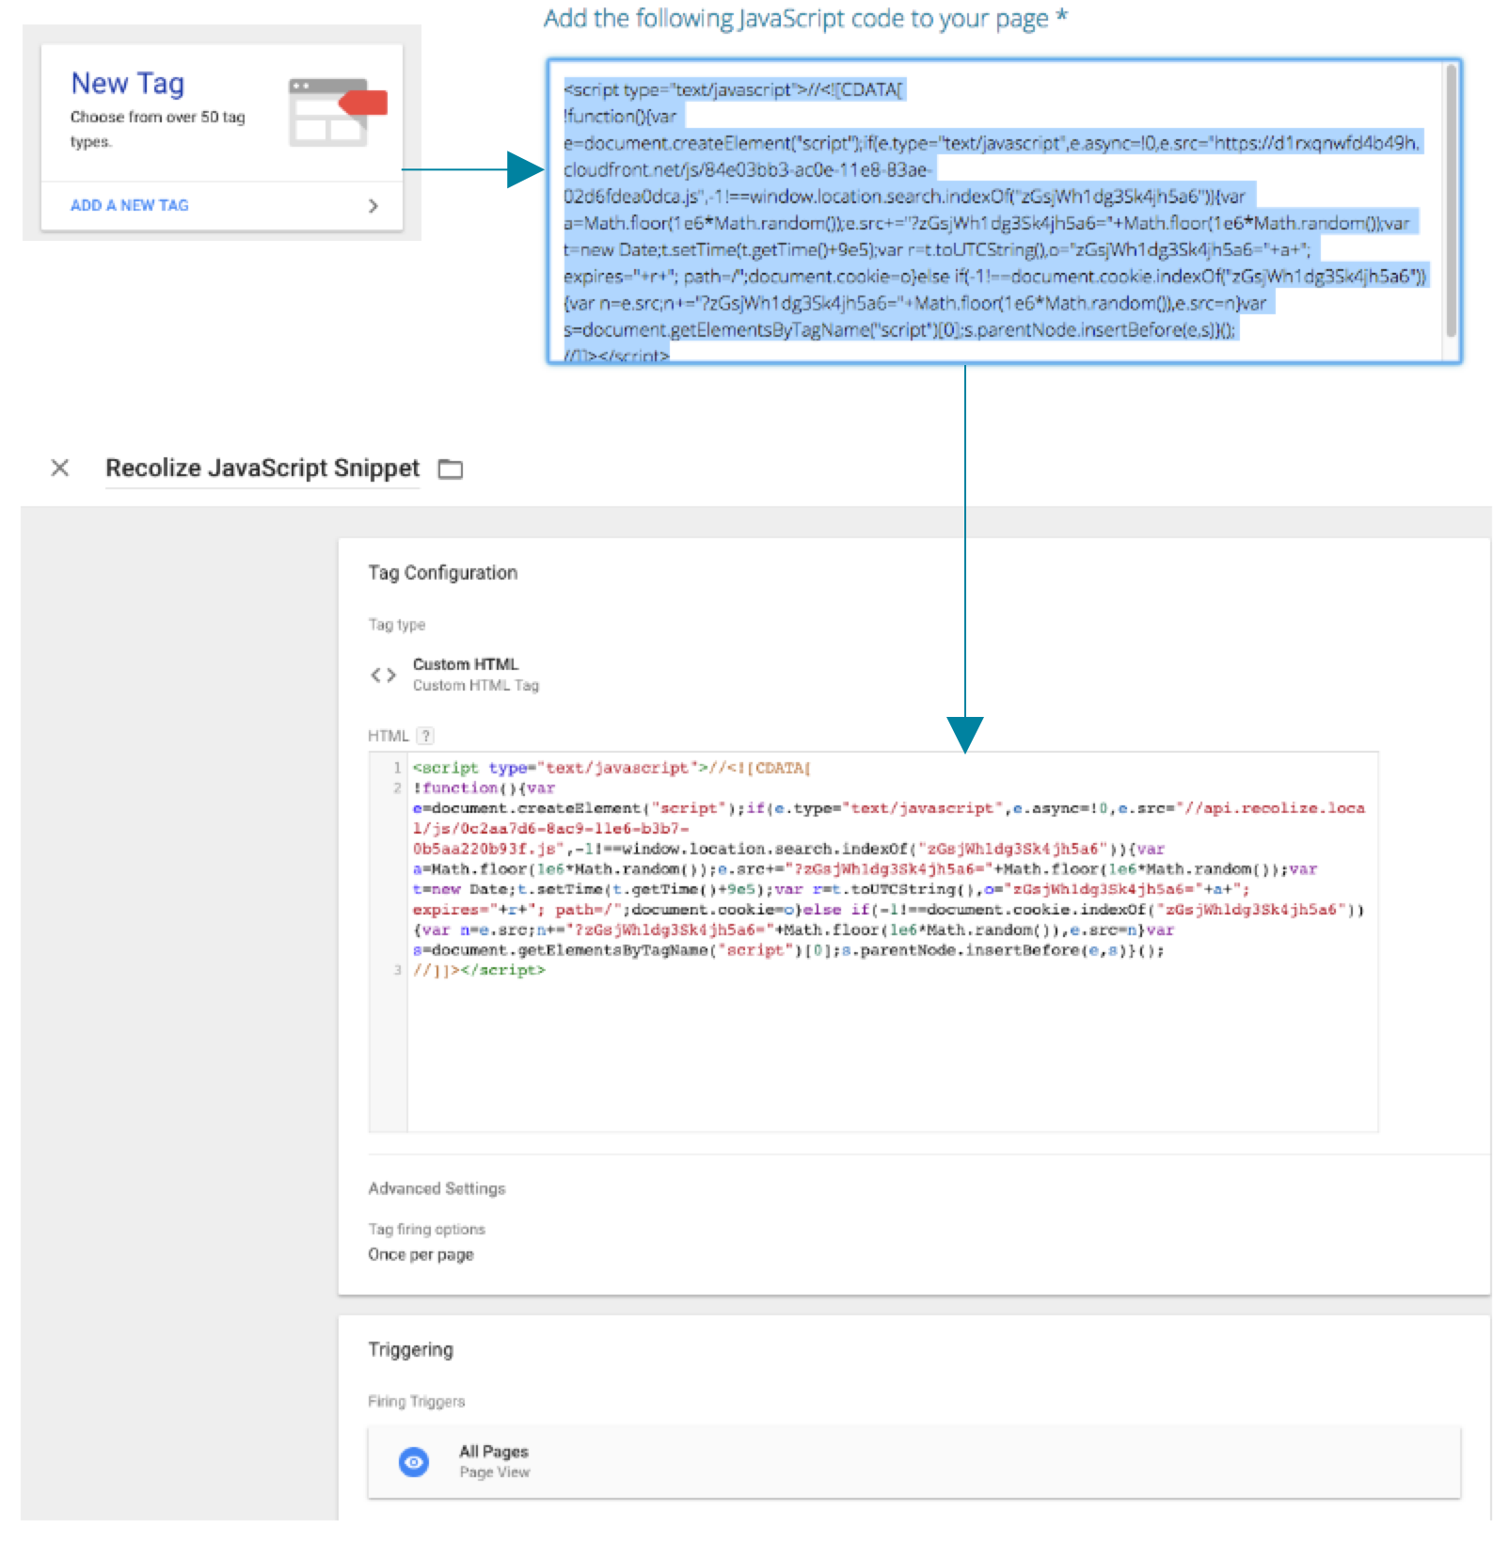The height and width of the screenshot is (1543, 1509).
Task: Click the ADD A NEW TAG link
Action: pos(129,205)
